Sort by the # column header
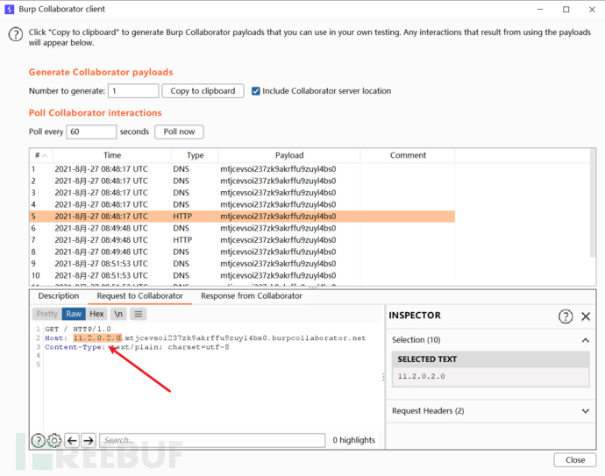 (x=41, y=155)
